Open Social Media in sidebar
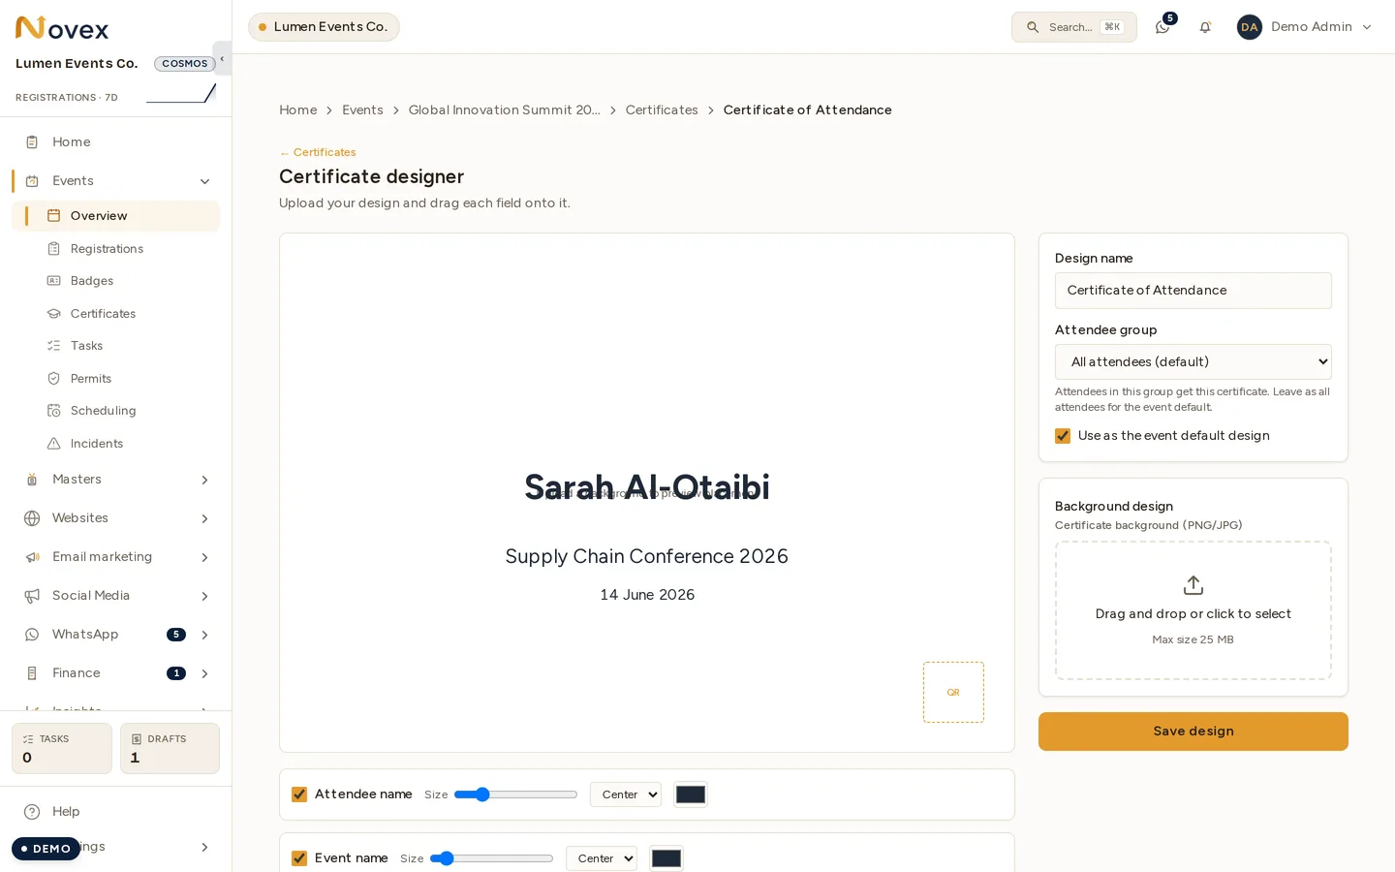Image resolution: width=1395 pixels, height=872 pixels. (116, 596)
